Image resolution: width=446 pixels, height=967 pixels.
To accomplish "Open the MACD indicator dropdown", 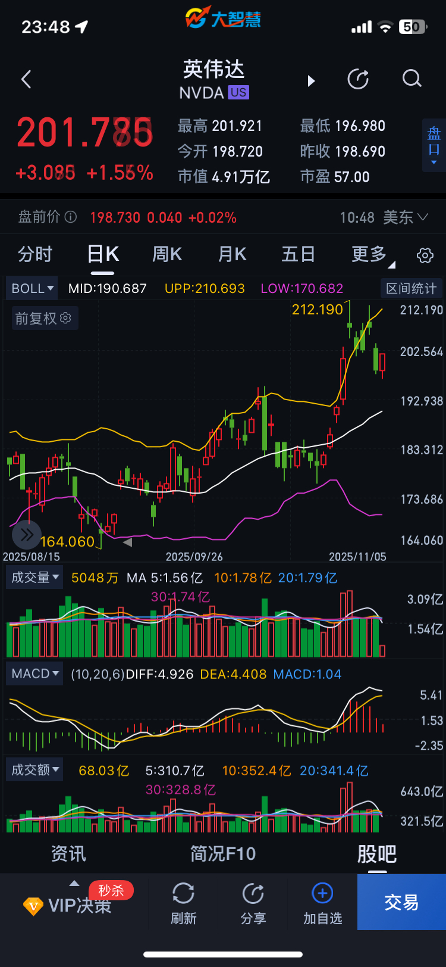I will pos(35,674).
